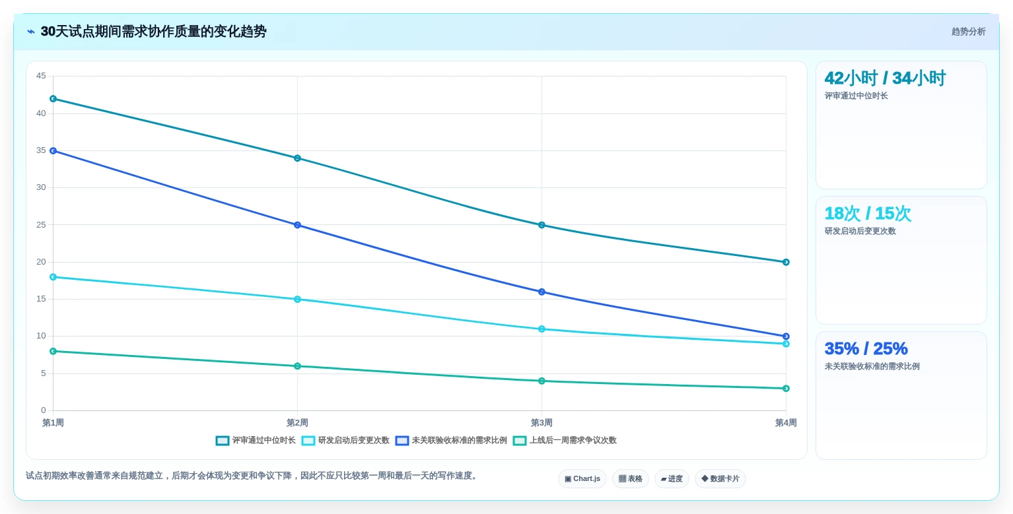Screen dimensions: 1013x514
Task: Click the 未关联验收标准的需求比例 card label
Action: [872, 367]
